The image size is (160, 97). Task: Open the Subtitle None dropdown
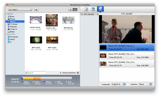click(x=145, y=84)
